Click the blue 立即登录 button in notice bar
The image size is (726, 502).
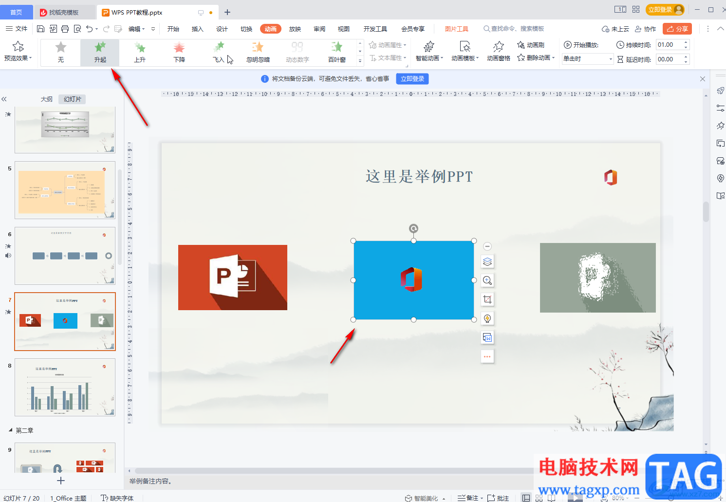[x=412, y=79]
